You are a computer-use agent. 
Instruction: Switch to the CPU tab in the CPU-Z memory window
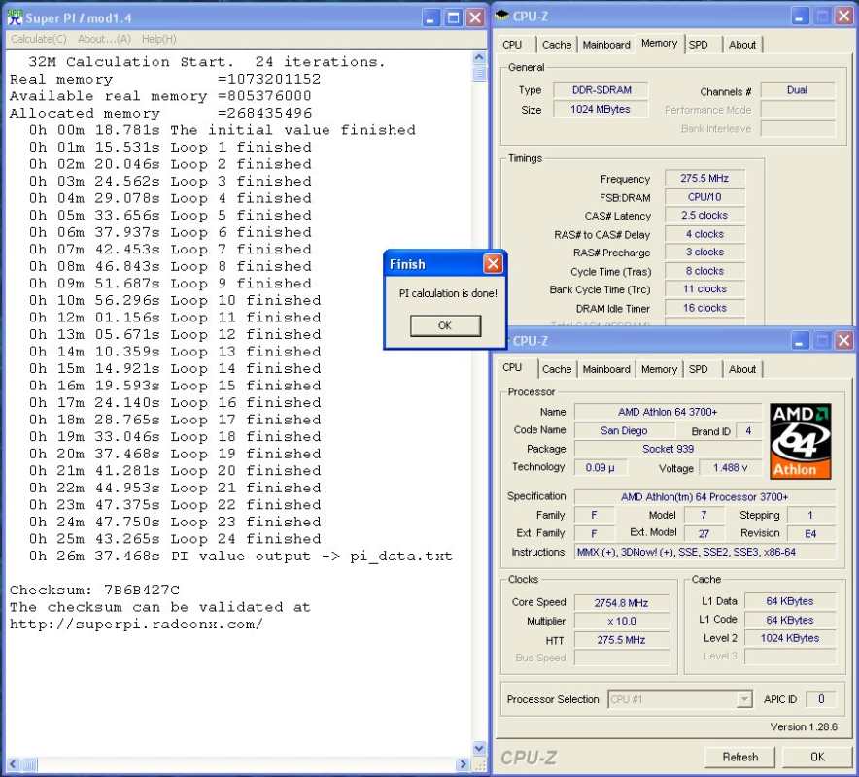512,45
